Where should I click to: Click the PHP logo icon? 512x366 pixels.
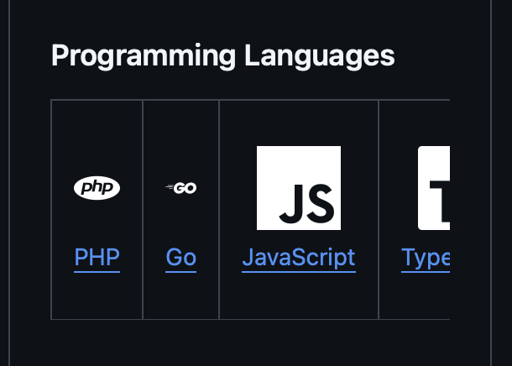click(x=97, y=188)
